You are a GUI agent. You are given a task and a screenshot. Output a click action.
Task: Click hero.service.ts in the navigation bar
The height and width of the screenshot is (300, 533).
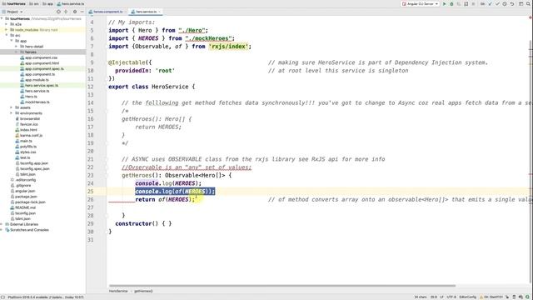click(x=71, y=3)
